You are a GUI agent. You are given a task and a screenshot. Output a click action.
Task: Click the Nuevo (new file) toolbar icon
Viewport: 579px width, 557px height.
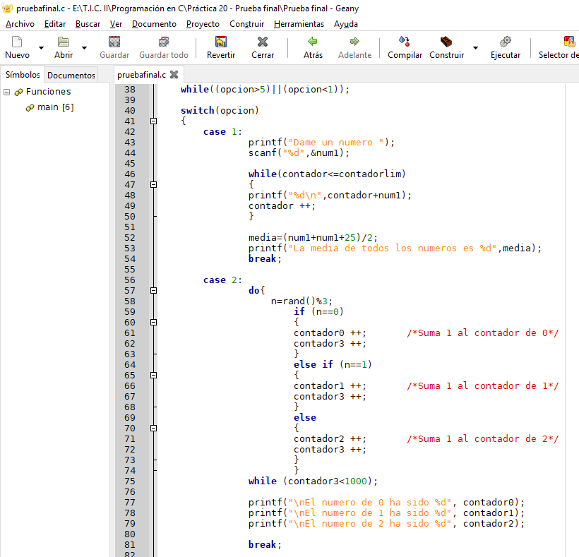click(17, 42)
